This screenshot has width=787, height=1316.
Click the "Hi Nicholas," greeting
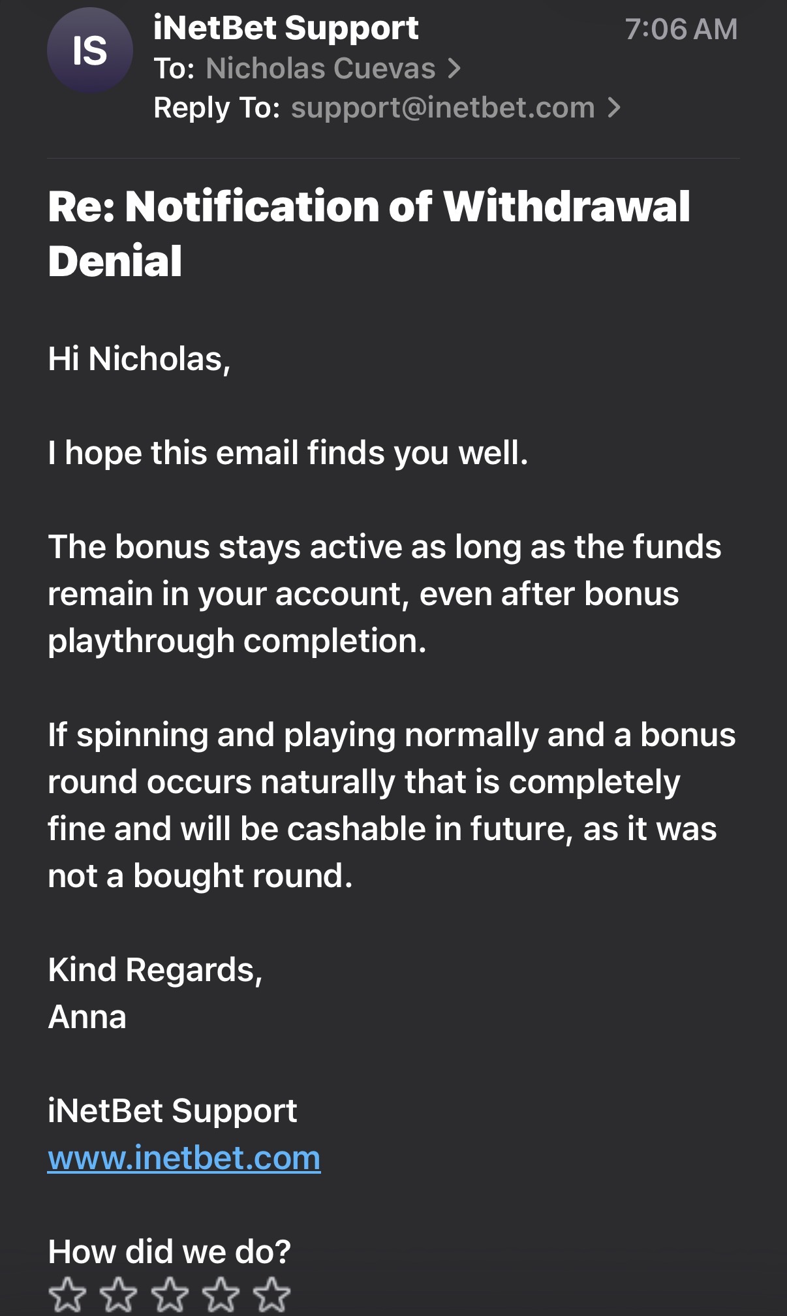(139, 358)
